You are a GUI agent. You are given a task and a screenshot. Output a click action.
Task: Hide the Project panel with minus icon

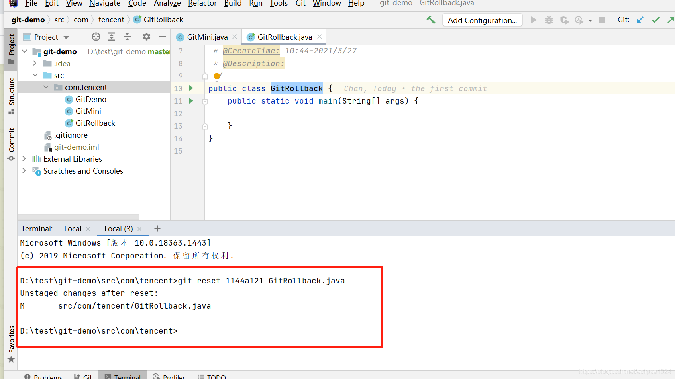coord(162,37)
